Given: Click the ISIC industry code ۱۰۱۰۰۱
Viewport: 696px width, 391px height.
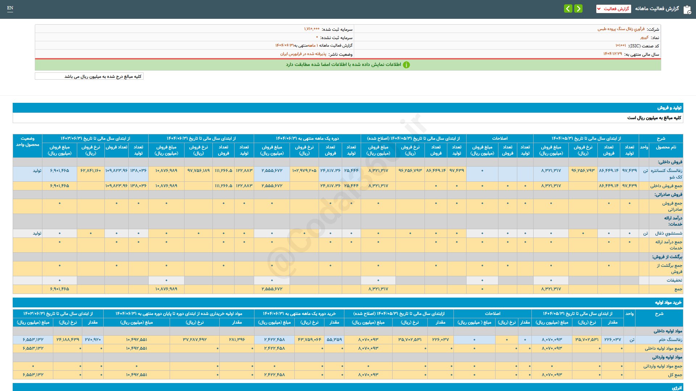Looking at the screenshot, I should click(620, 46).
